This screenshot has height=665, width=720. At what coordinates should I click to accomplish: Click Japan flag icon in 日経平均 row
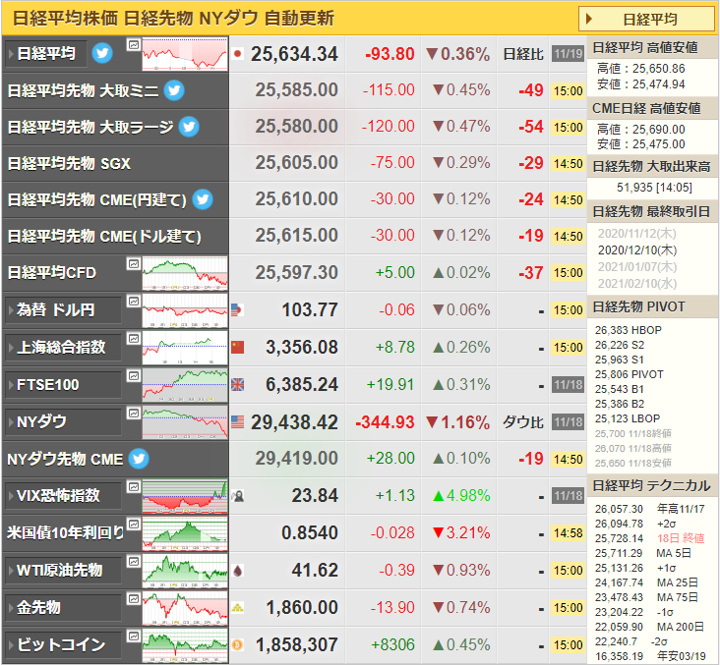click(x=237, y=54)
